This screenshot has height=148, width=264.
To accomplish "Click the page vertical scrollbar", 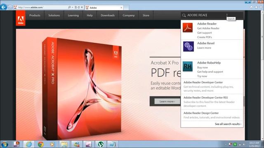I will (262, 75).
